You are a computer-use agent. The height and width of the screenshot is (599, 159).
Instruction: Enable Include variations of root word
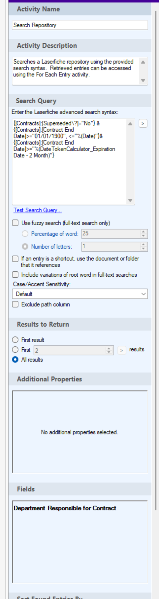coord(15,275)
